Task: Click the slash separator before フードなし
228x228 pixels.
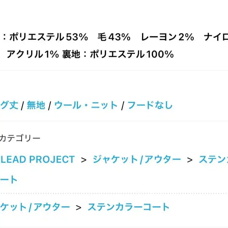Action: (122, 106)
